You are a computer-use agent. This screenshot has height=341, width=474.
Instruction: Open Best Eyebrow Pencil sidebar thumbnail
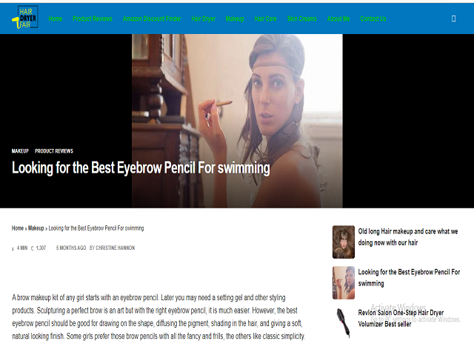344,282
